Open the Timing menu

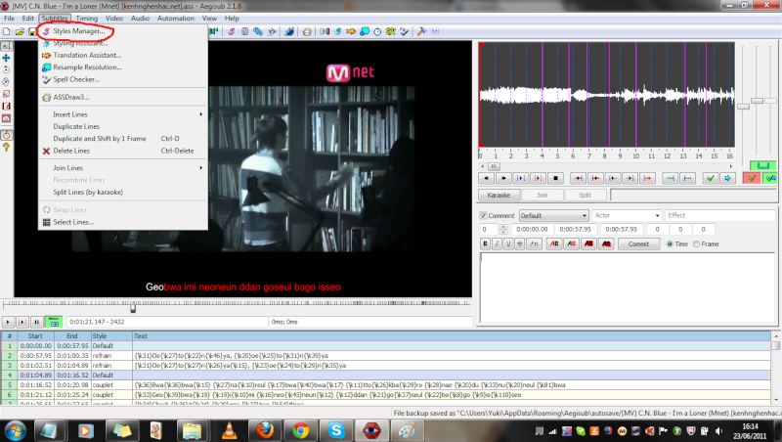pos(87,19)
